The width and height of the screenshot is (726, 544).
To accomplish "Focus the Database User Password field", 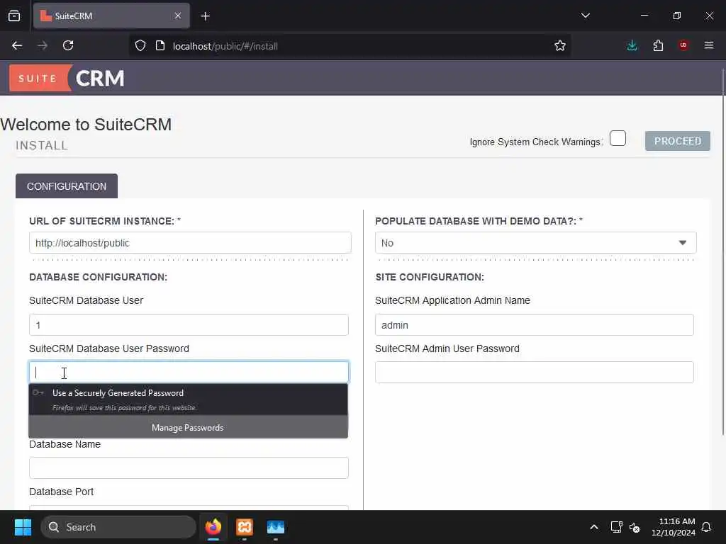I will click(189, 373).
